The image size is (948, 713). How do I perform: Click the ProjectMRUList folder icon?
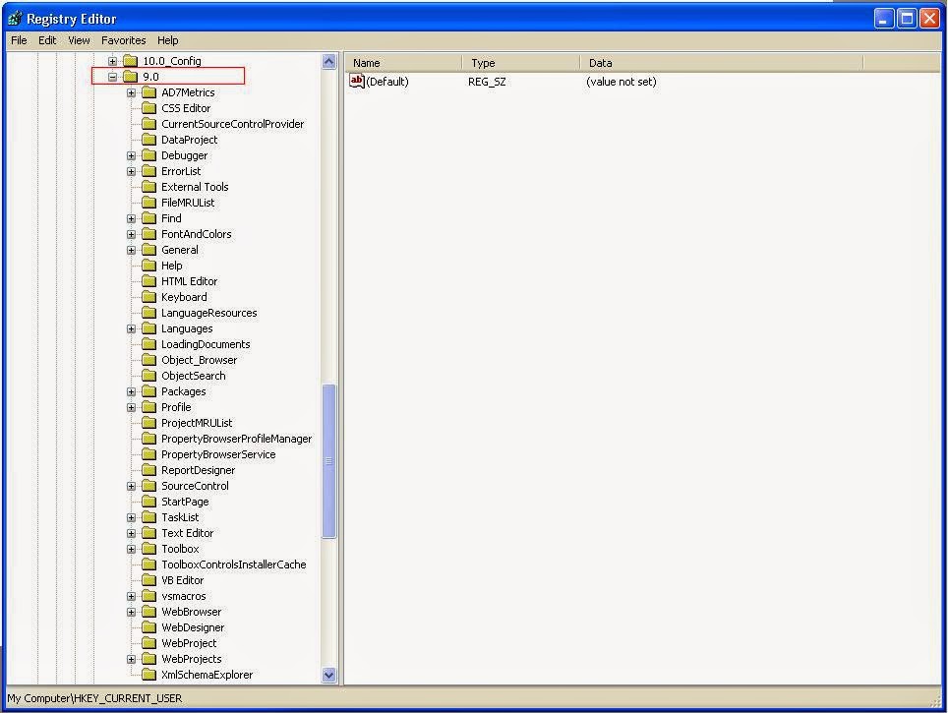(148, 422)
